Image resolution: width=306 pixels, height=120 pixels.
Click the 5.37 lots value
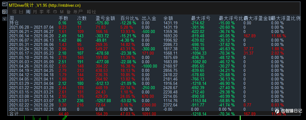63,100
